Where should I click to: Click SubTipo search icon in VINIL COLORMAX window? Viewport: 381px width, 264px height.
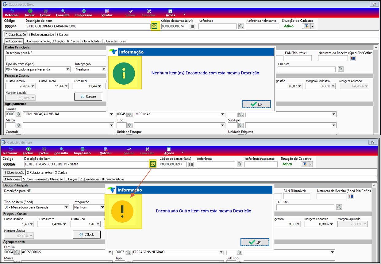(x=241, y=125)
